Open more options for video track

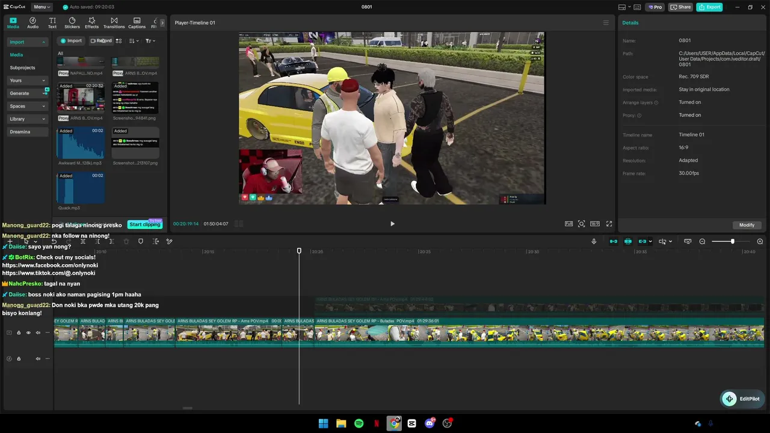pyautogui.click(x=48, y=333)
